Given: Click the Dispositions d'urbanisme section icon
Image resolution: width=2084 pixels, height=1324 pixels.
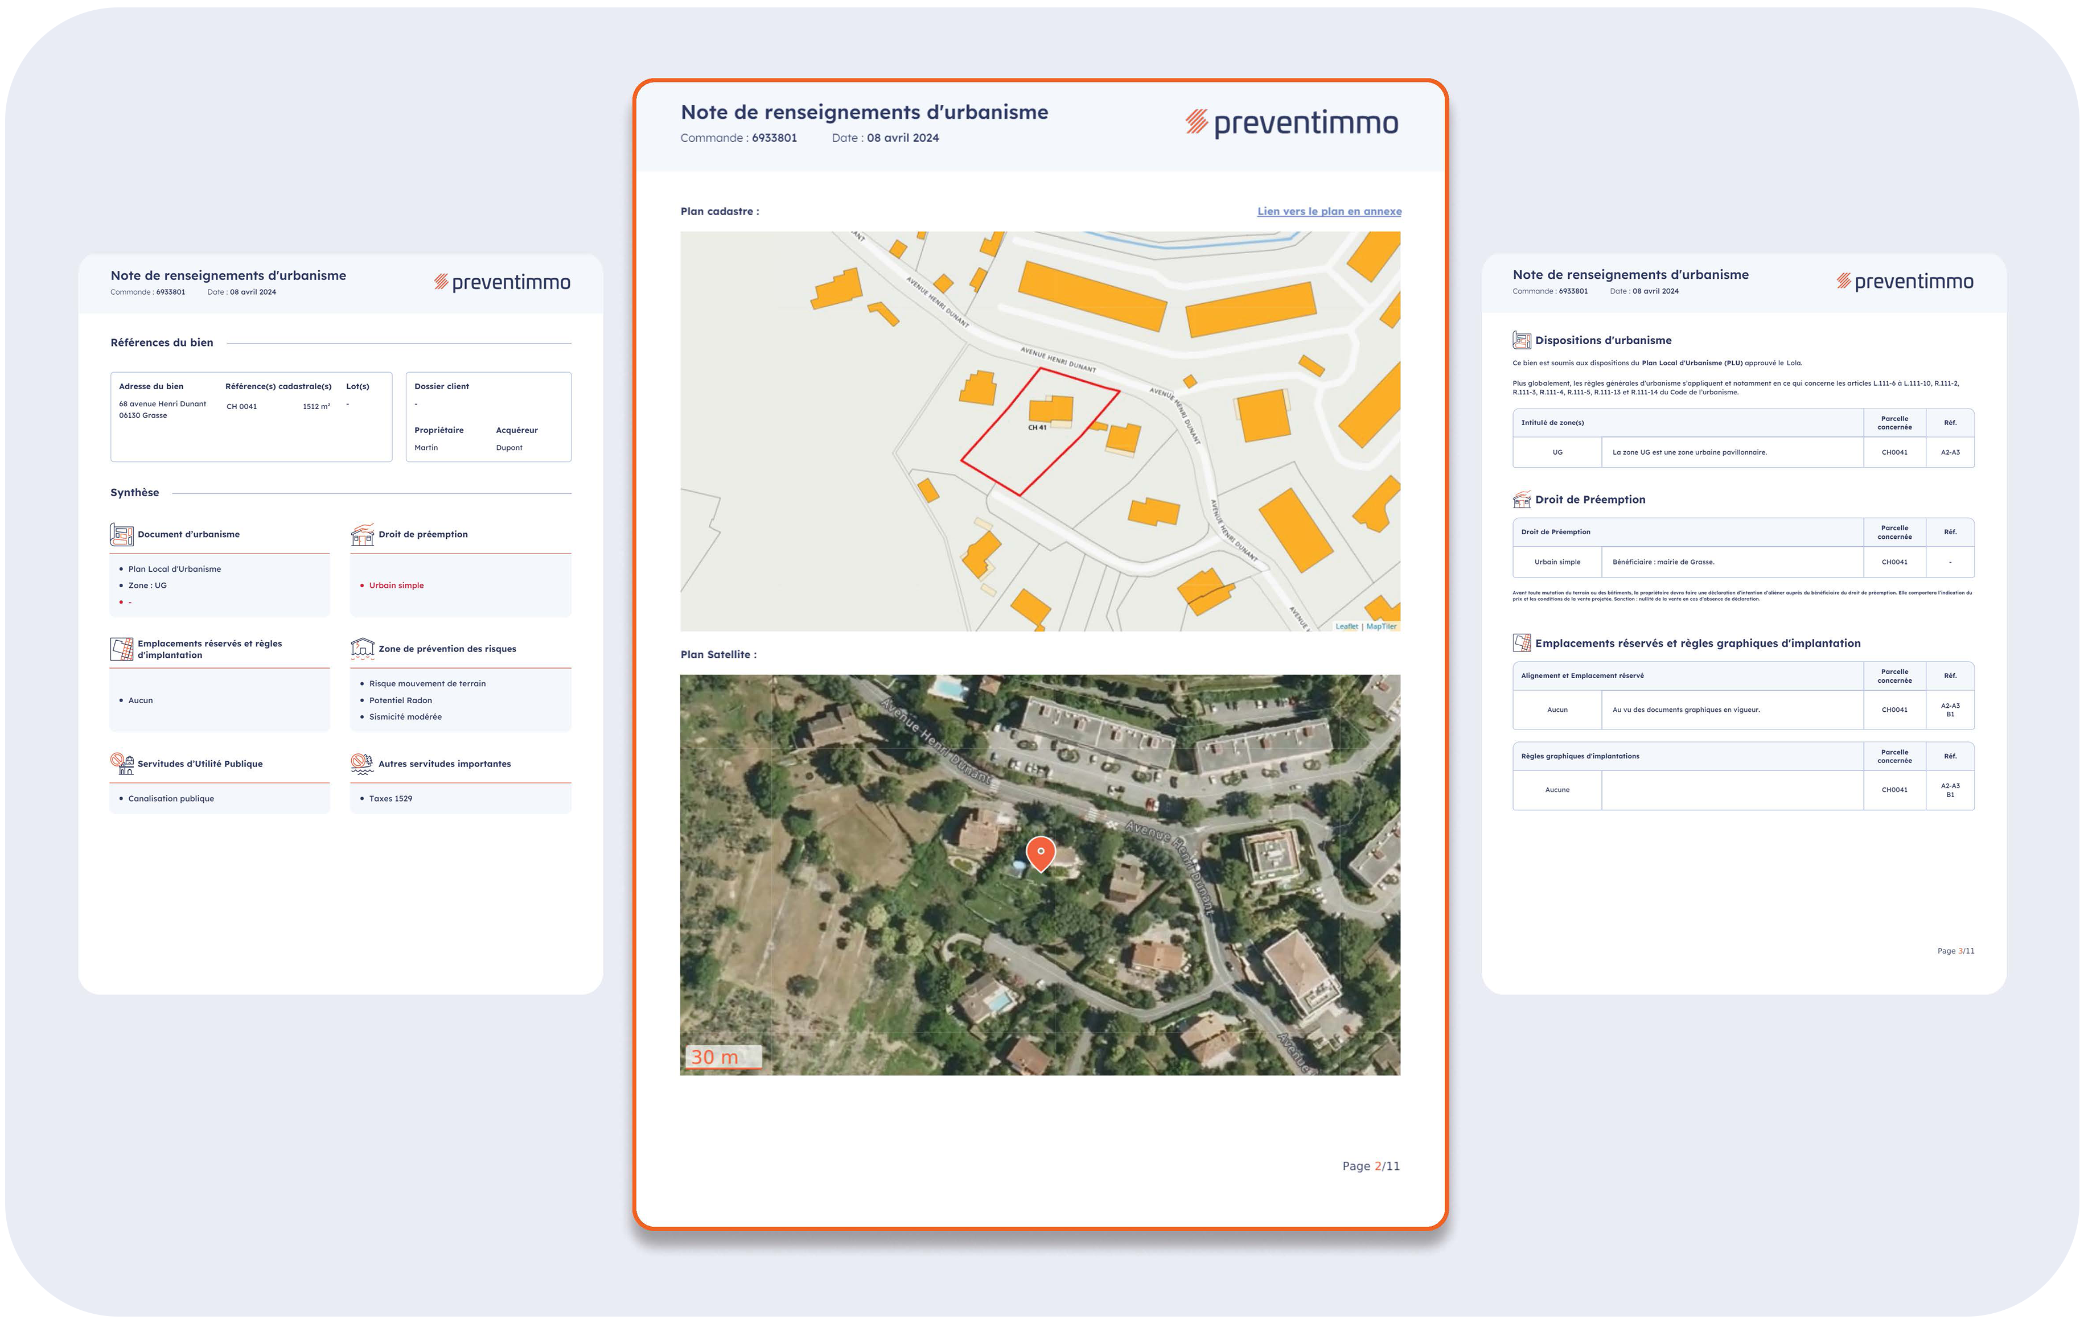Looking at the screenshot, I should coord(1522,340).
